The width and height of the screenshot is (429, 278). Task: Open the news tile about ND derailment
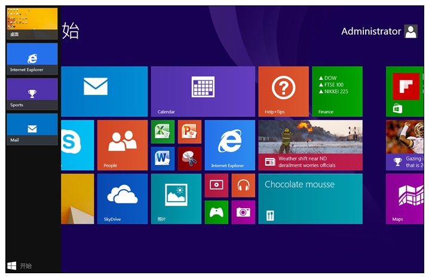click(x=310, y=145)
